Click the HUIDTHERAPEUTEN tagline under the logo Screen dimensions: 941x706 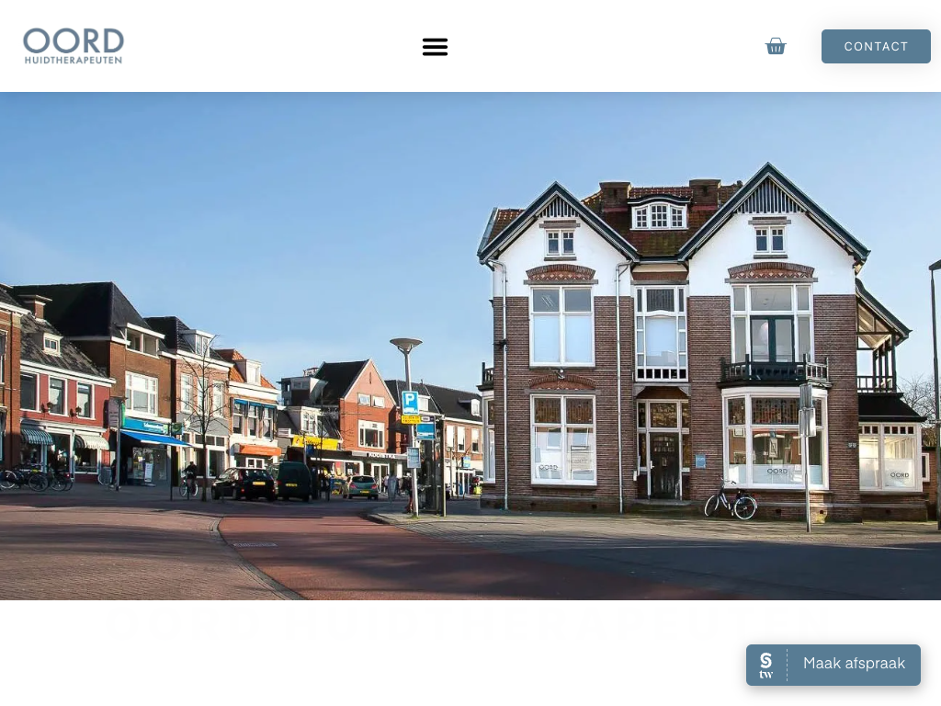coord(74,60)
